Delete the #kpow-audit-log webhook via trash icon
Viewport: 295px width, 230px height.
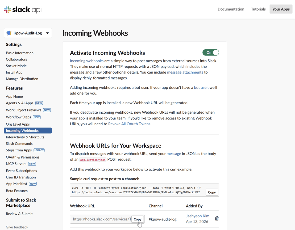(x=217, y=218)
